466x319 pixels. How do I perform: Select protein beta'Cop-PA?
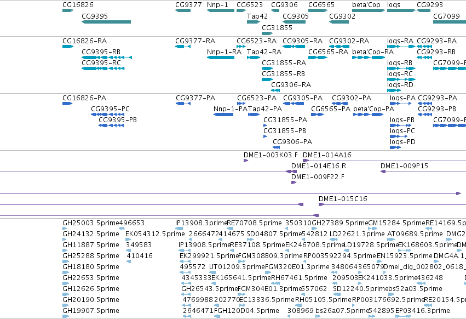click(x=374, y=109)
